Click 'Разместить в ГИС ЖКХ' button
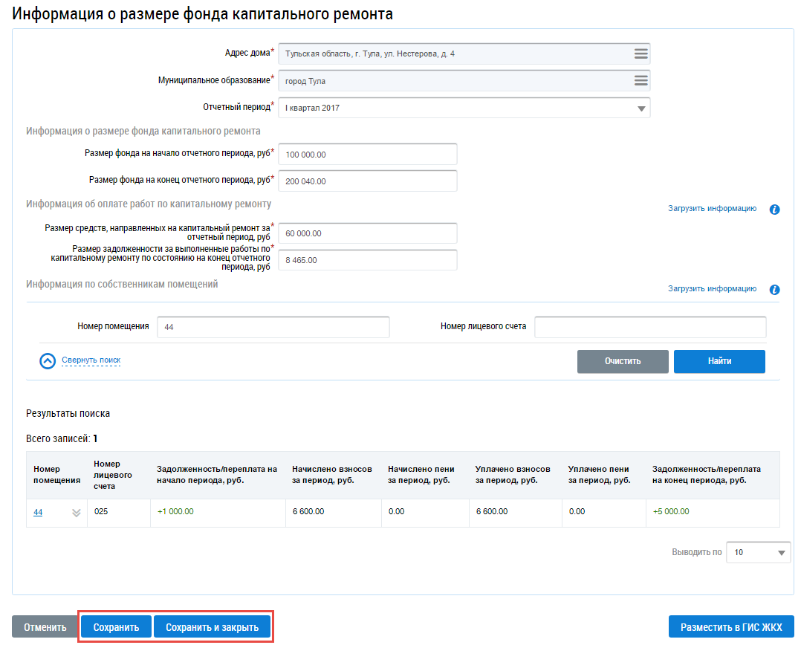This screenshot has height=645, width=801. tap(731, 627)
